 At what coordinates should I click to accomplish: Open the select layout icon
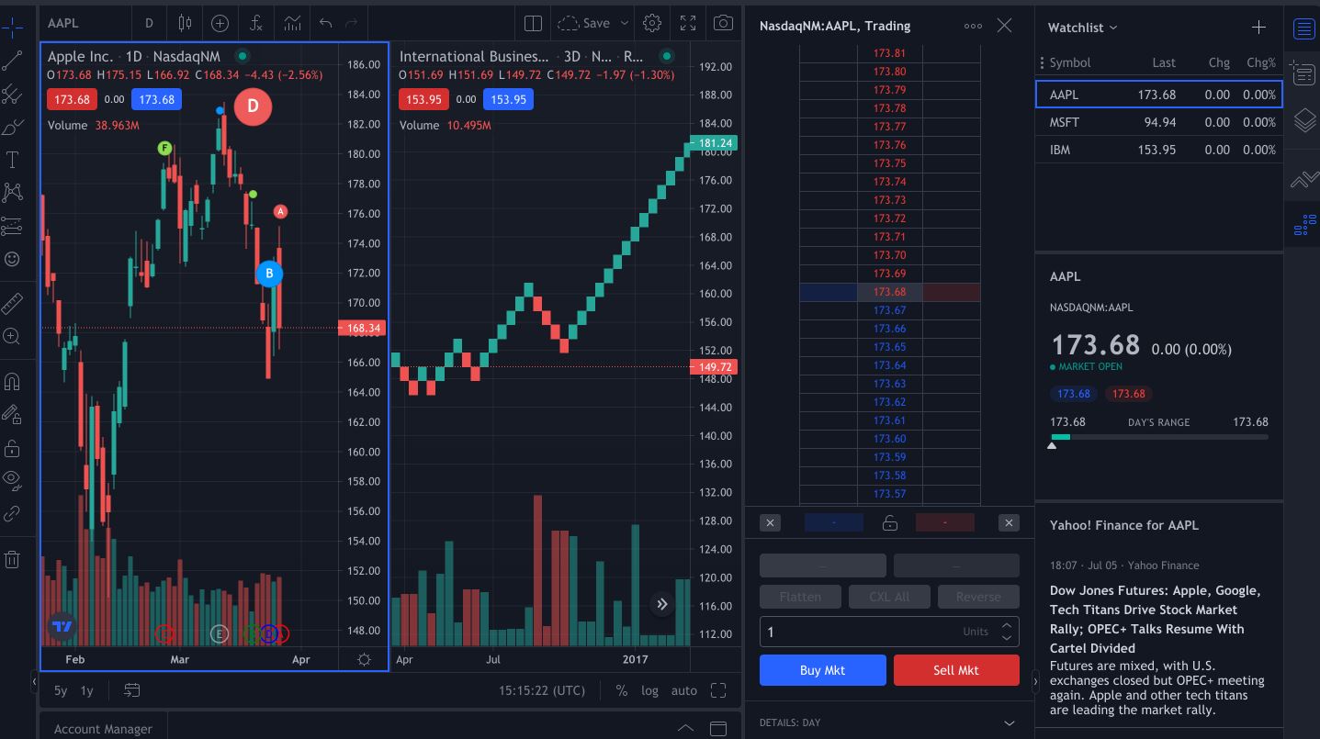pos(533,23)
